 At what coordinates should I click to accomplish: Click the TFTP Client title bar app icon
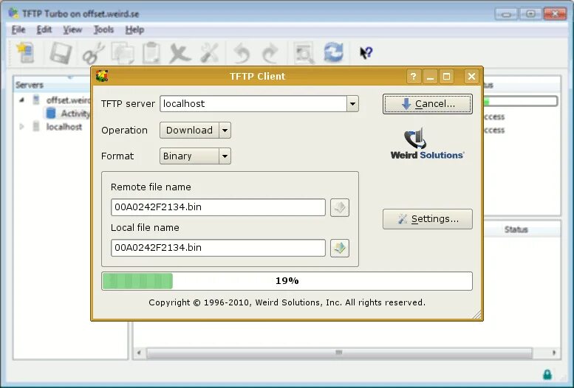(102, 76)
